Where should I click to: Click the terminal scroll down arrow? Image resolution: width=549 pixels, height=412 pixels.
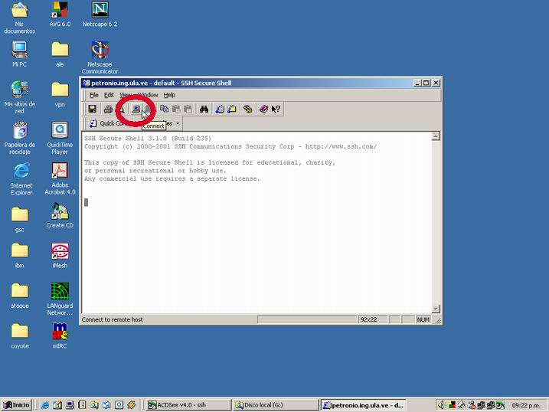coord(436,309)
